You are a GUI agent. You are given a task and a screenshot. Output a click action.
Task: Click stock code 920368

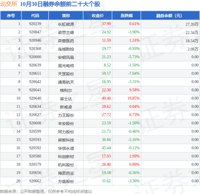tap(35, 49)
